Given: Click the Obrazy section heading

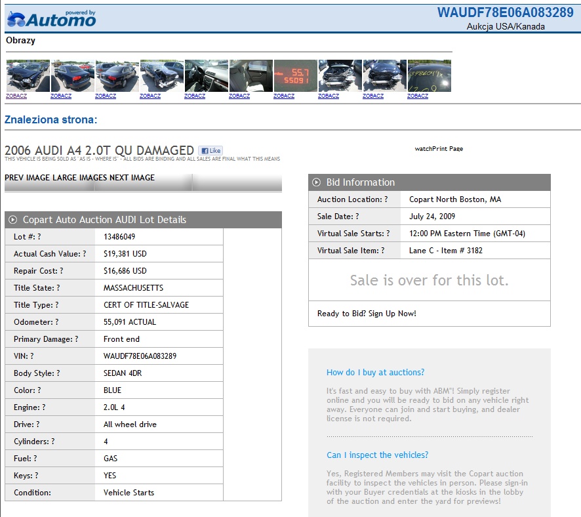Looking at the screenshot, I should coord(20,40).
